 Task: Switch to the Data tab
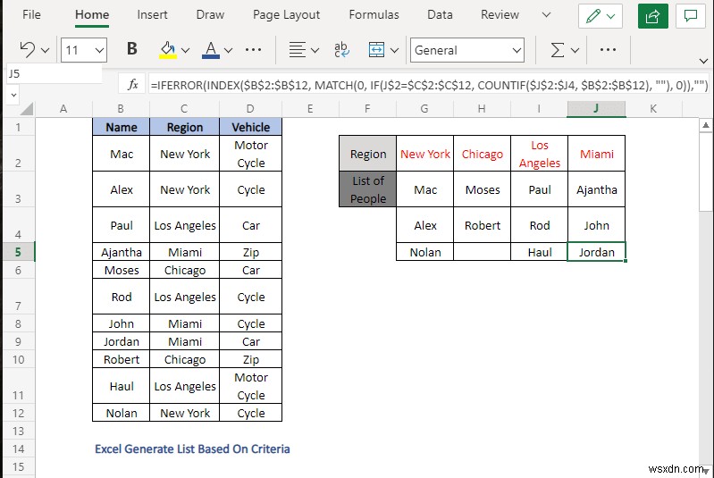tap(440, 14)
